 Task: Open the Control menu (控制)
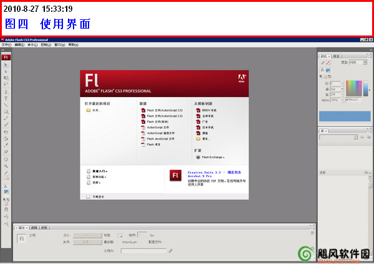(x=46, y=45)
